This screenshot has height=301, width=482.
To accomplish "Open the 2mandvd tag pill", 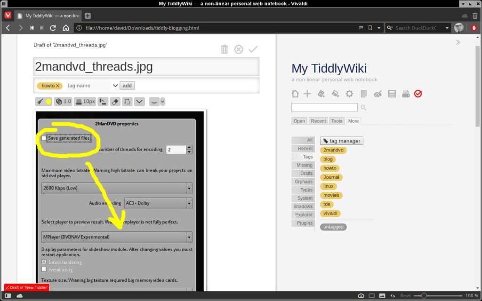I will pyautogui.click(x=333, y=150).
